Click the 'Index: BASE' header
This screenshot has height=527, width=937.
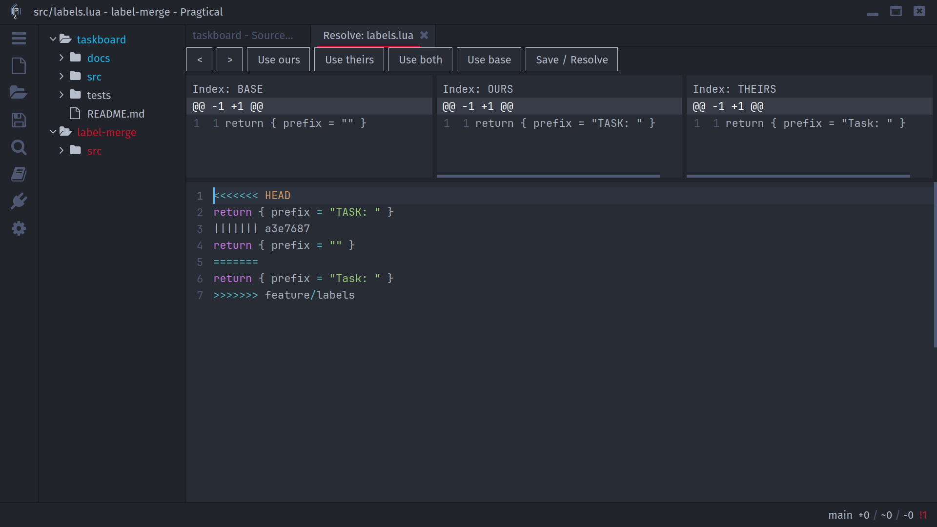[227, 89]
